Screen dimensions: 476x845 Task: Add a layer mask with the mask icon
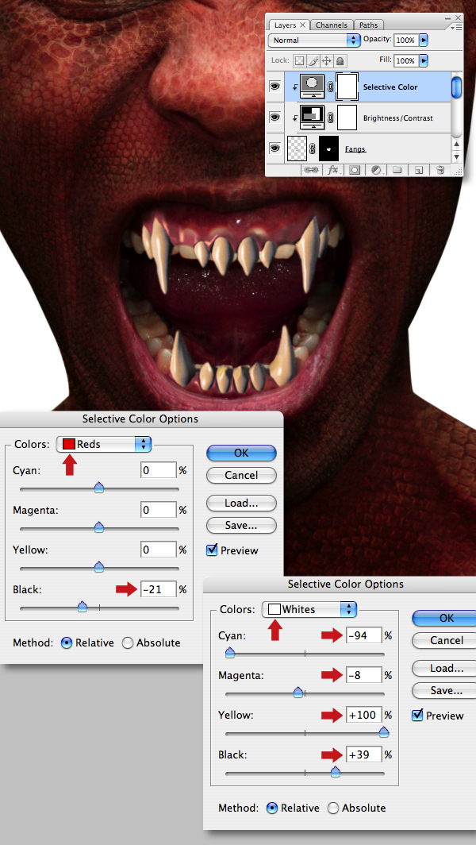(x=355, y=170)
